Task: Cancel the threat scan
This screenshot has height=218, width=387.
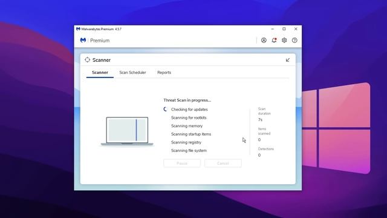Action: coord(223,163)
